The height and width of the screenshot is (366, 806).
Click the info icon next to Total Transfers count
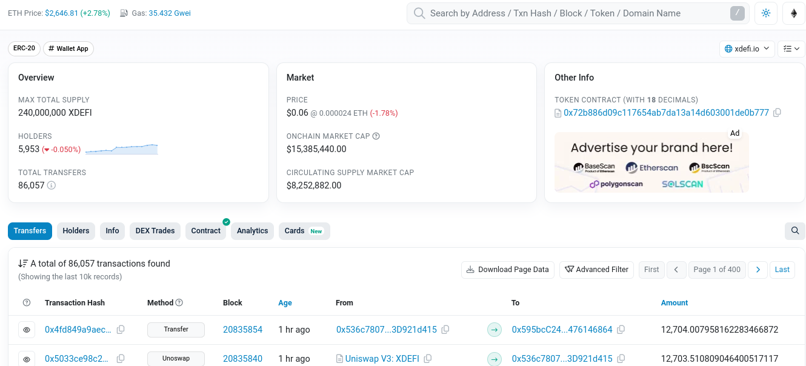pos(52,185)
